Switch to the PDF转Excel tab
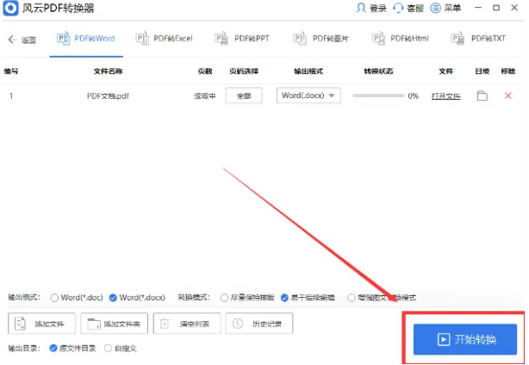 164,39
